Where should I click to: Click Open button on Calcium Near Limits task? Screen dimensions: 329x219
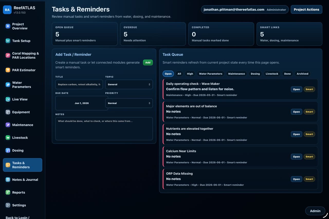point(296,157)
